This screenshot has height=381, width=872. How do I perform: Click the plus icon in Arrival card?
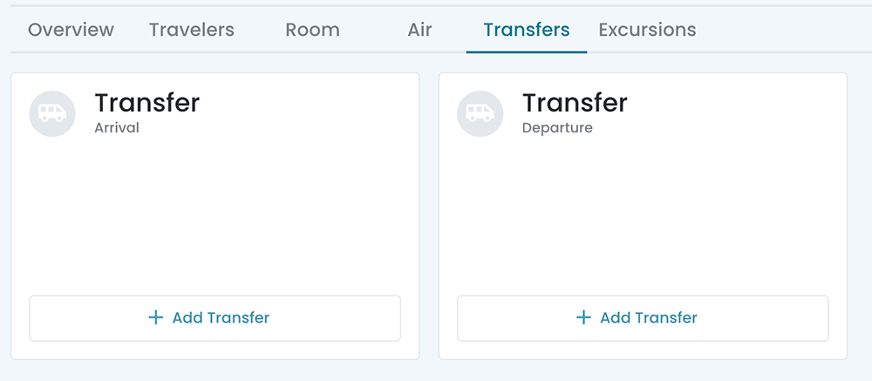[156, 317]
